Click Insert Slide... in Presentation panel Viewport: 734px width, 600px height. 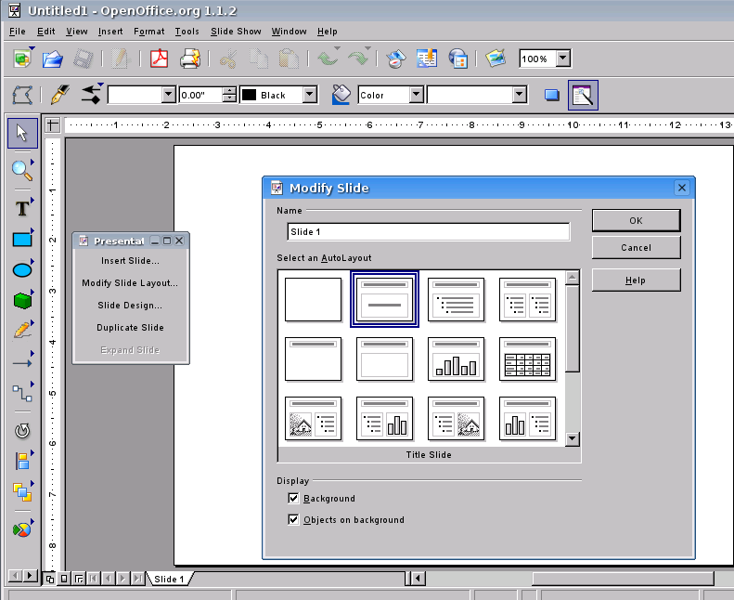[130, 261]
